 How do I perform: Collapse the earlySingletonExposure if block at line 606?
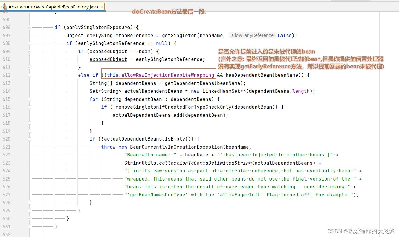point(30,28)
